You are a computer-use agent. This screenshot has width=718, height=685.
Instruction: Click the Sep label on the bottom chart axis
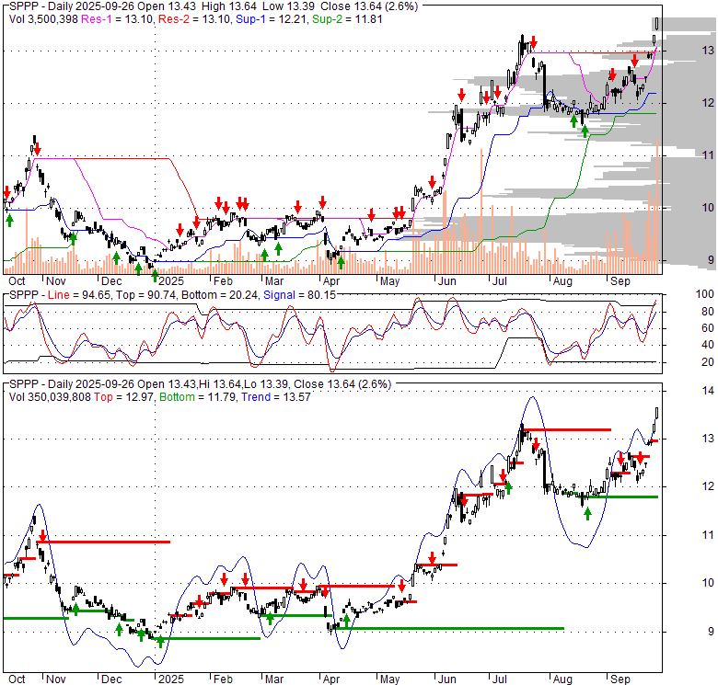click(620, 679)
